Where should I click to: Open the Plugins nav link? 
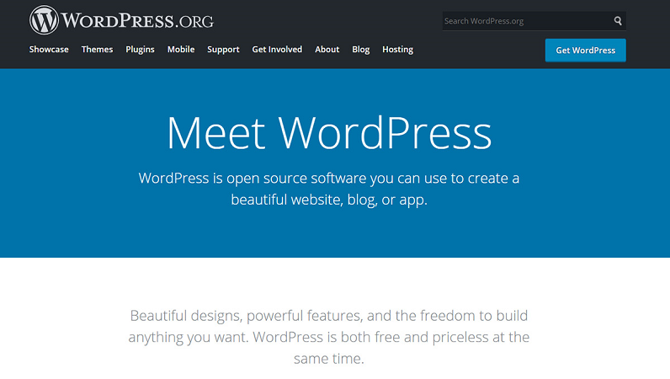[140, 50]
